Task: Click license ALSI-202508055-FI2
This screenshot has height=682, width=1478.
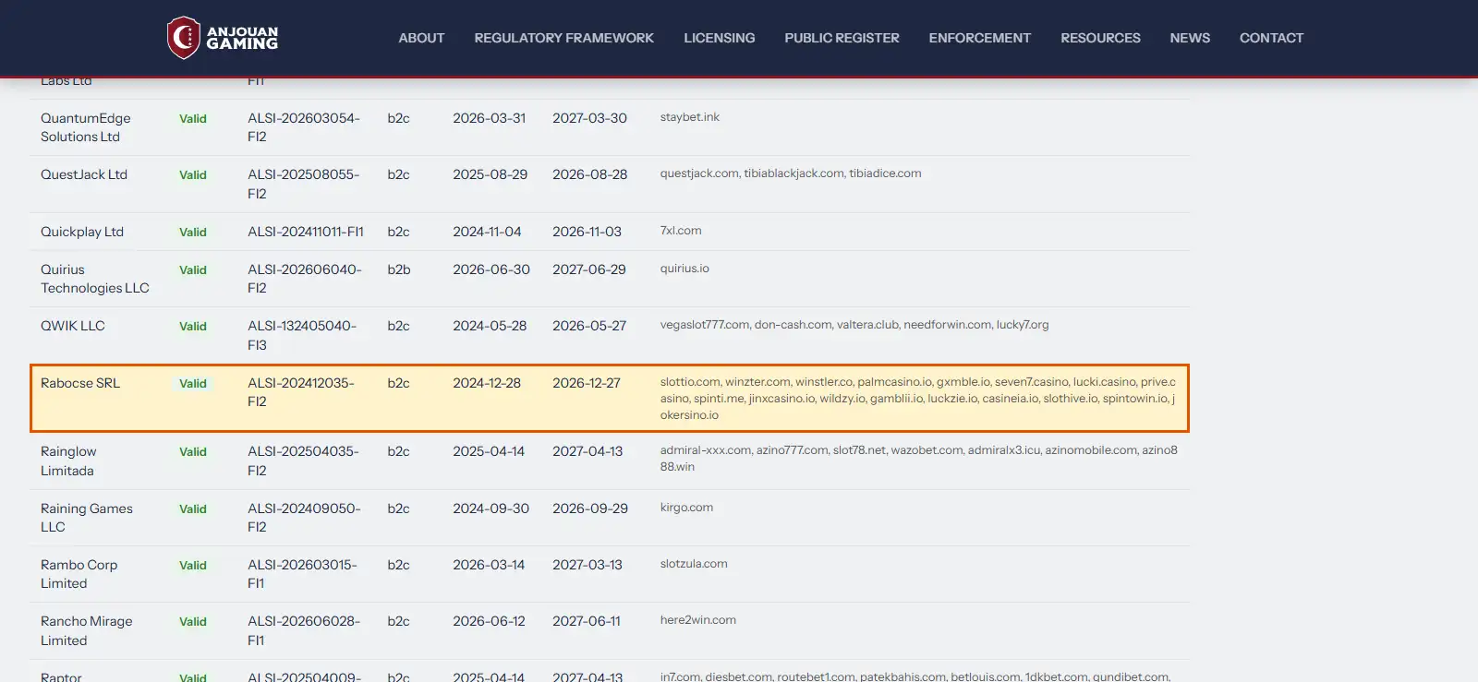Action: coord(304,184)
